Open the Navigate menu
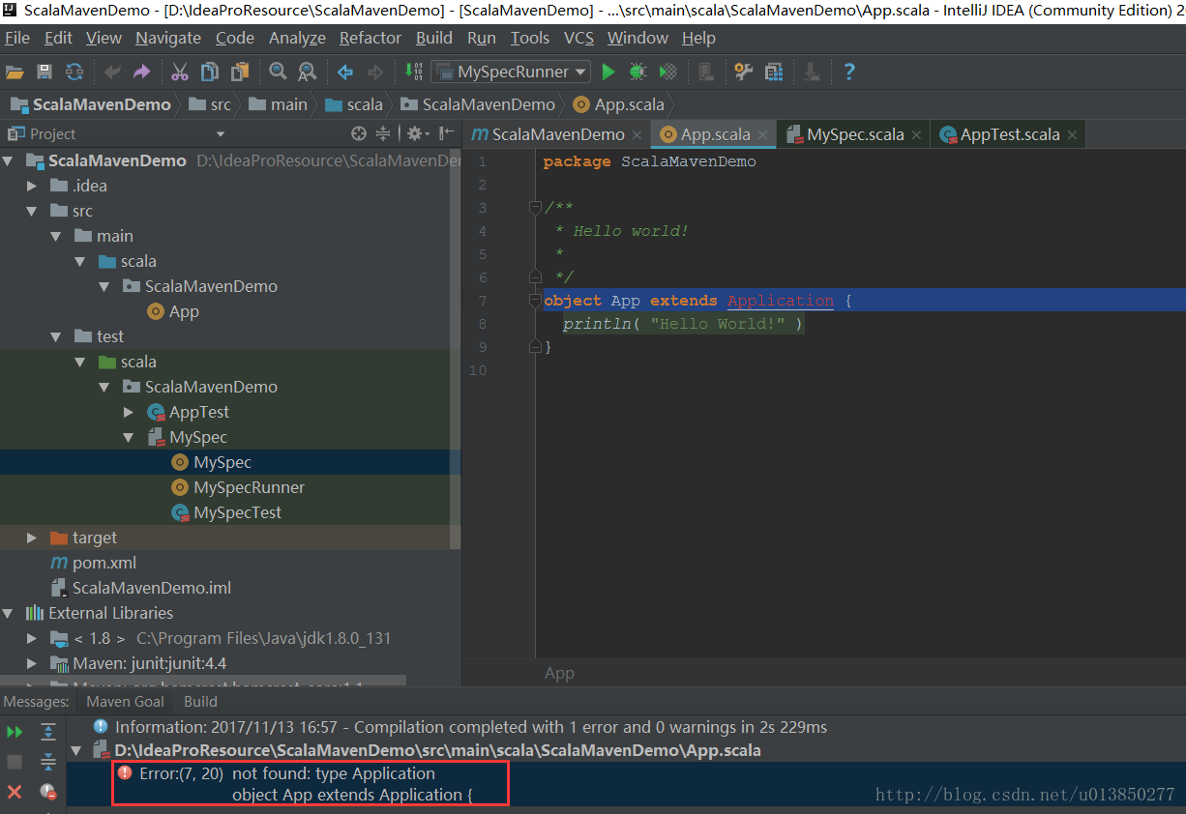The image size is (1186, 814). [x=168, y=38]
